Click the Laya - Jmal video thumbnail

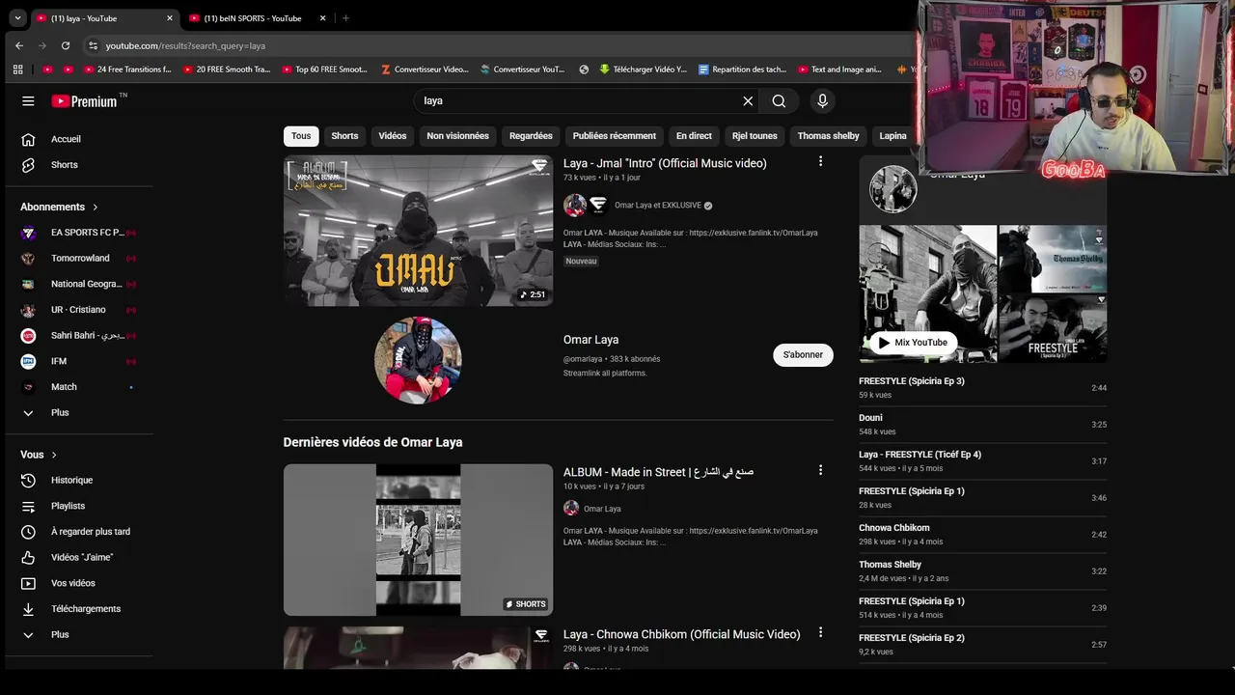[418, 231]
